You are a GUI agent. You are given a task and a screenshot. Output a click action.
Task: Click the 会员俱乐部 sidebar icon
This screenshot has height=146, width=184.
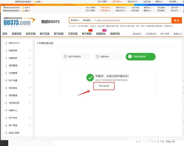[6, 103]
